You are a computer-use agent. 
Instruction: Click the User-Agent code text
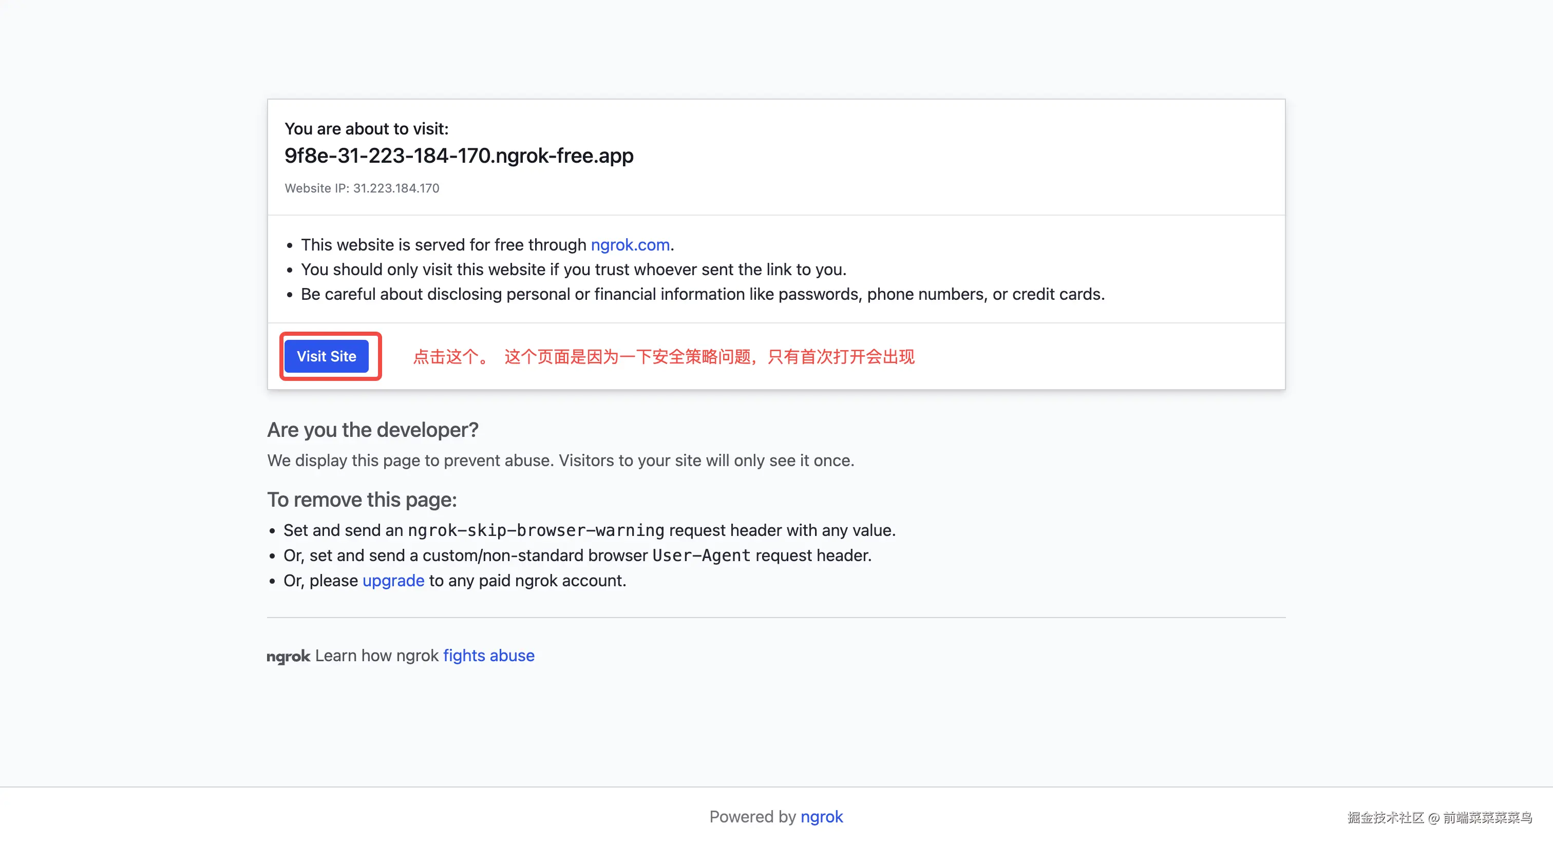[x=701, y=555]
